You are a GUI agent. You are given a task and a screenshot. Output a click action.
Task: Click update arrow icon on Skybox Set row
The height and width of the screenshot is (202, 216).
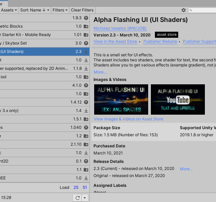[86, 43]
